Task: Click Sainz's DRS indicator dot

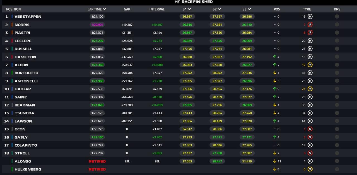Action: [x=337, y=97]
